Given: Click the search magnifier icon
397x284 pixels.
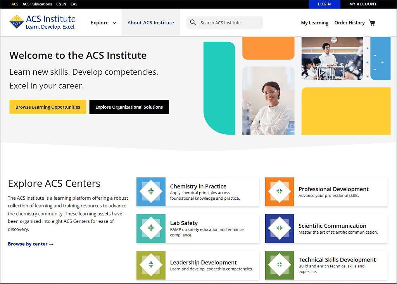Looking at the screenshot, I should [x=193, y=22].
